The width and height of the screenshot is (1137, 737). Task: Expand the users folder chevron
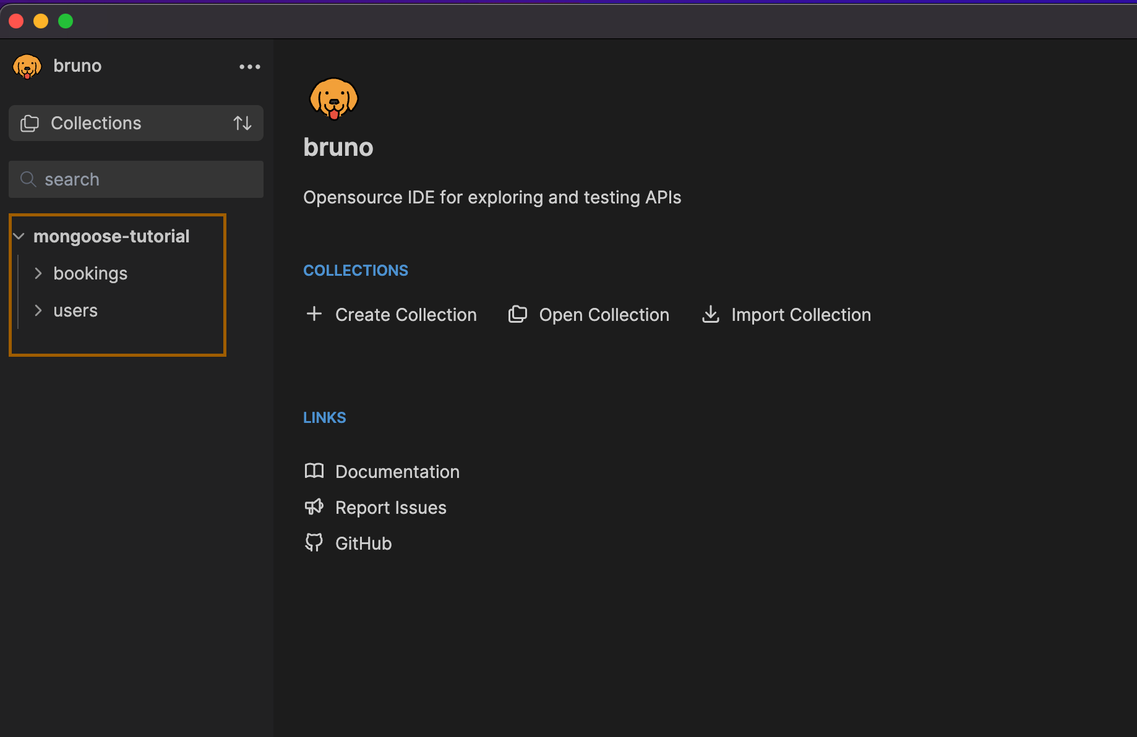point(38,310)
